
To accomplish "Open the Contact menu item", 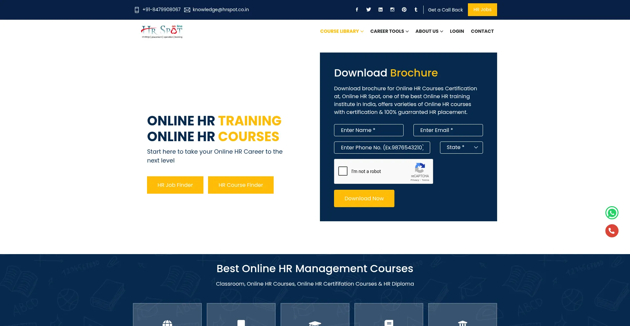I will tap(482, 31).
